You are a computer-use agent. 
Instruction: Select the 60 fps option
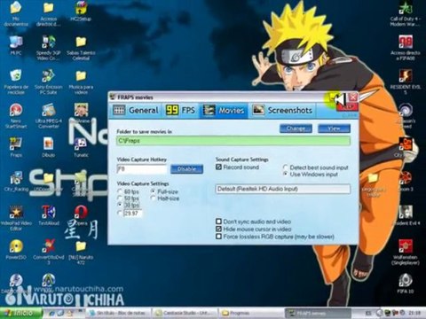120,191
